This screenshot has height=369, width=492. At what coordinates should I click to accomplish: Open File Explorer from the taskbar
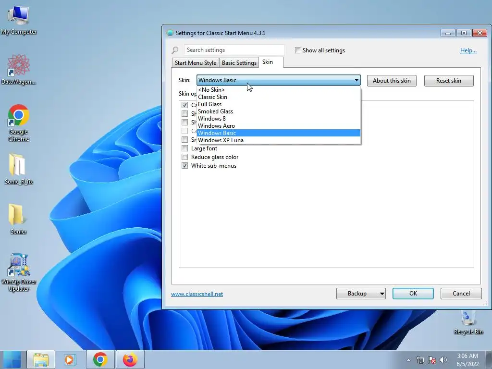(x=41, y=359)
